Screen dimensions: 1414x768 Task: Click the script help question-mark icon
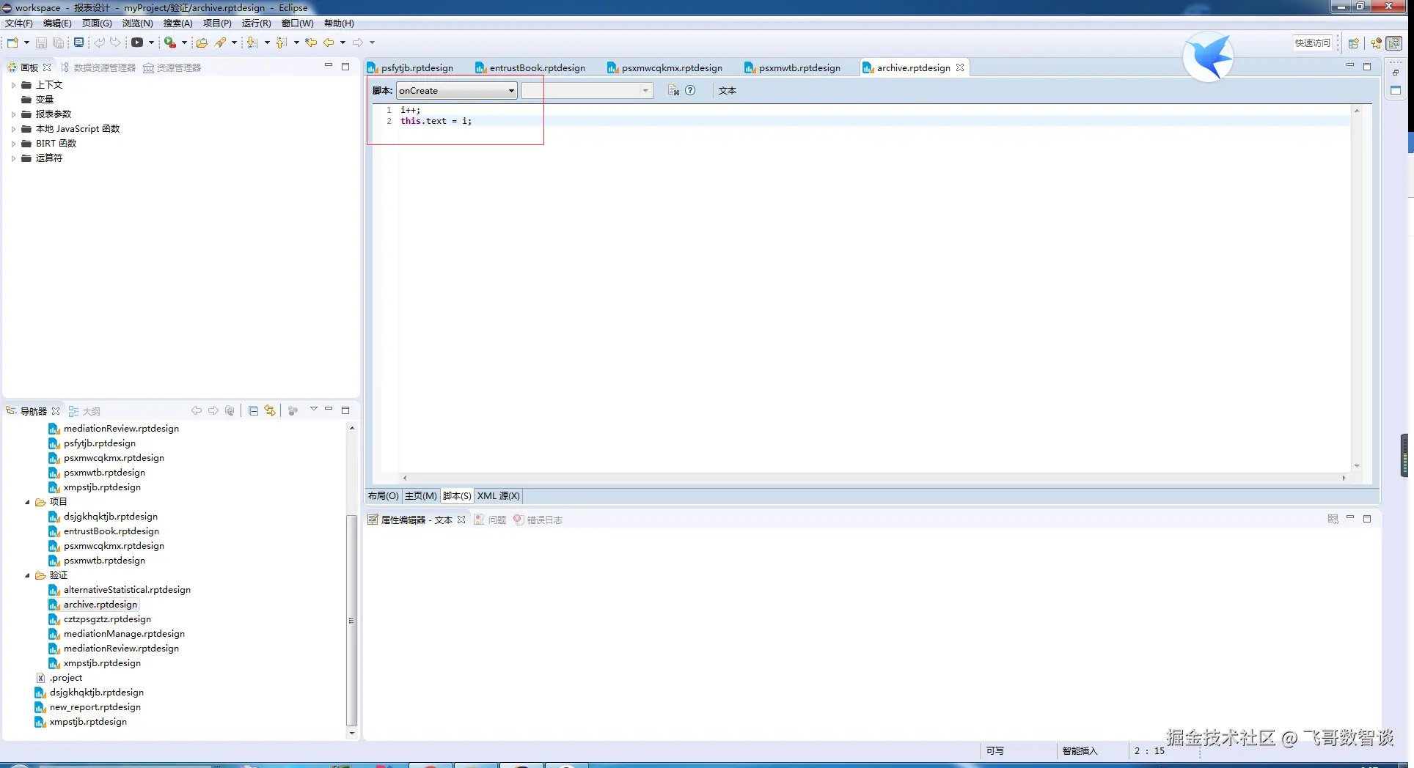tap(690, 90)
